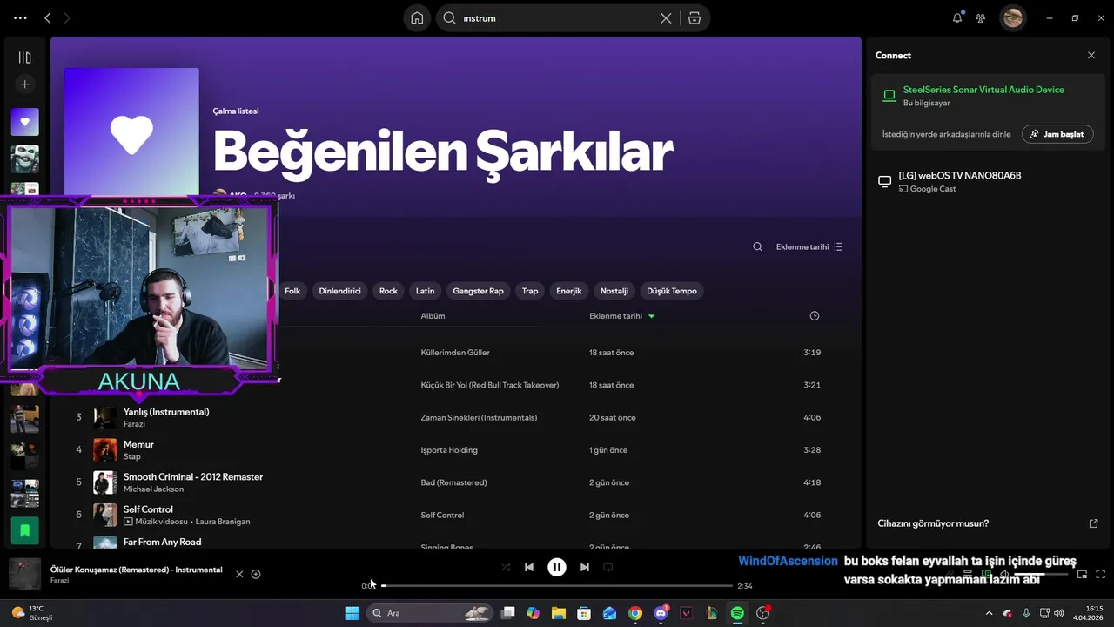Open the artist Farazi on track 3
Image resolution: width=1114 pixels, height=627 pixels.
click(134, 424)
